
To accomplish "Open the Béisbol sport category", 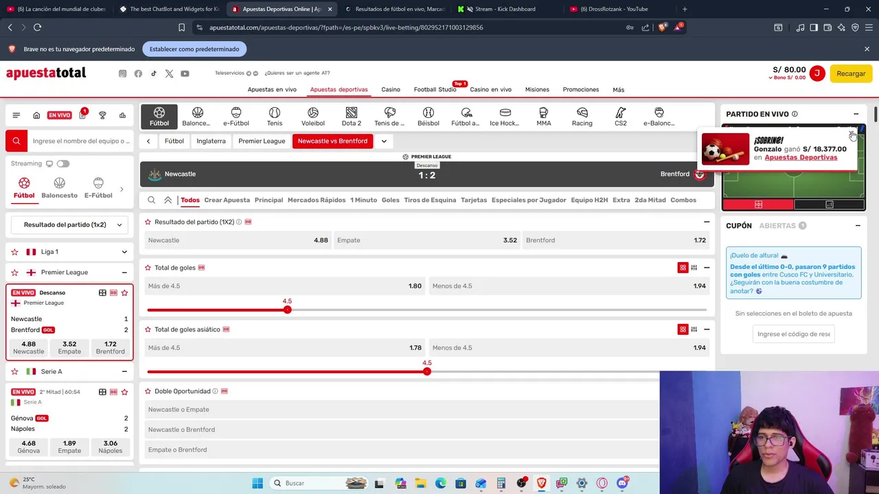I will point(429,117).
